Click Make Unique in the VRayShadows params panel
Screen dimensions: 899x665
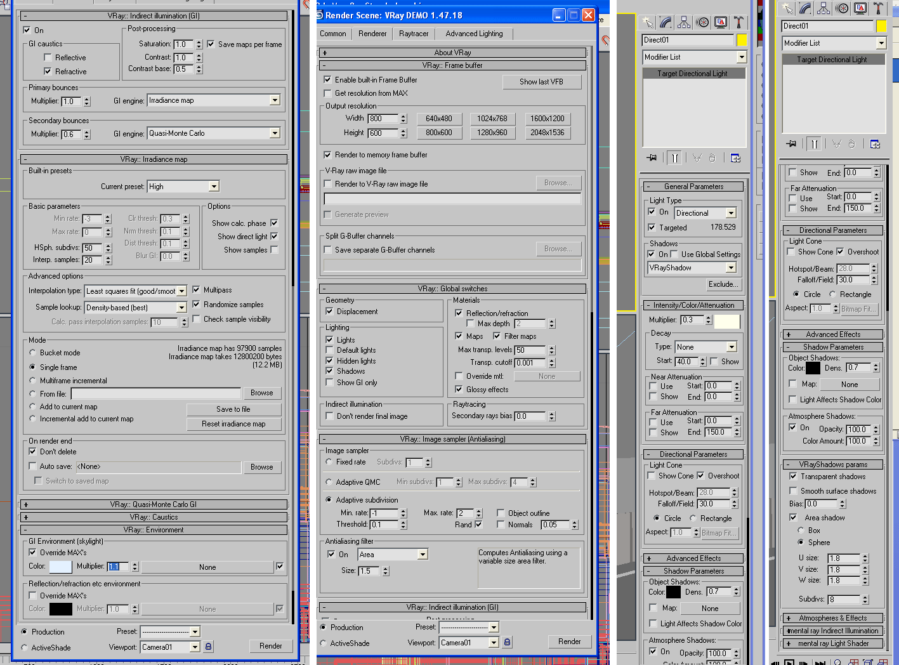(837, 144)
